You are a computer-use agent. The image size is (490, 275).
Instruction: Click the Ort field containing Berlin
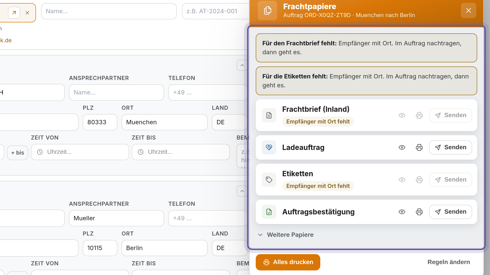coord(165,248)
